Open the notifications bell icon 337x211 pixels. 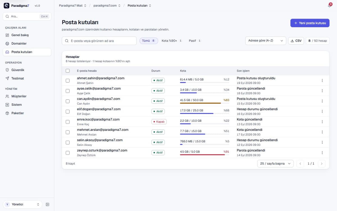point(329,6)
